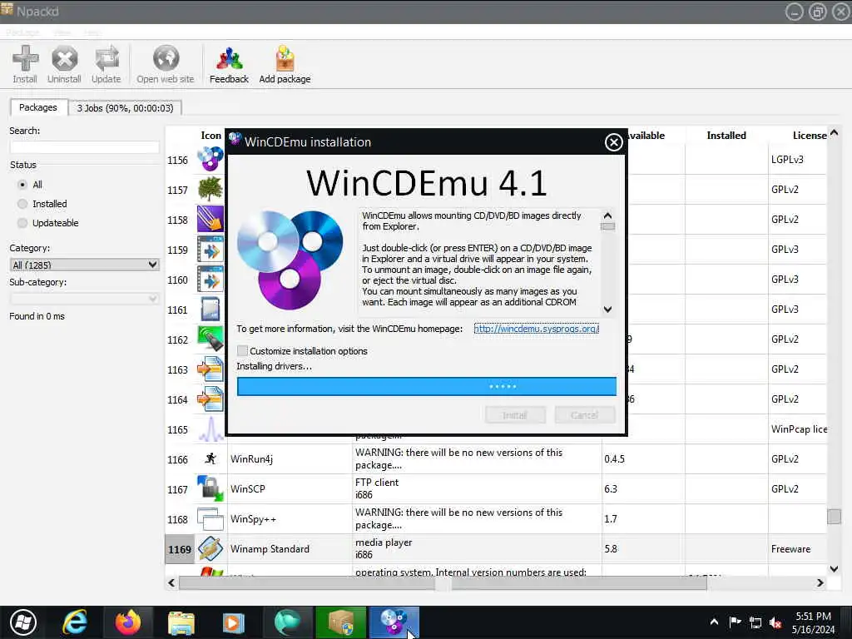This screenshot has width=852, height=639.
Task: Click the License column header
Action: coord(809,136)
